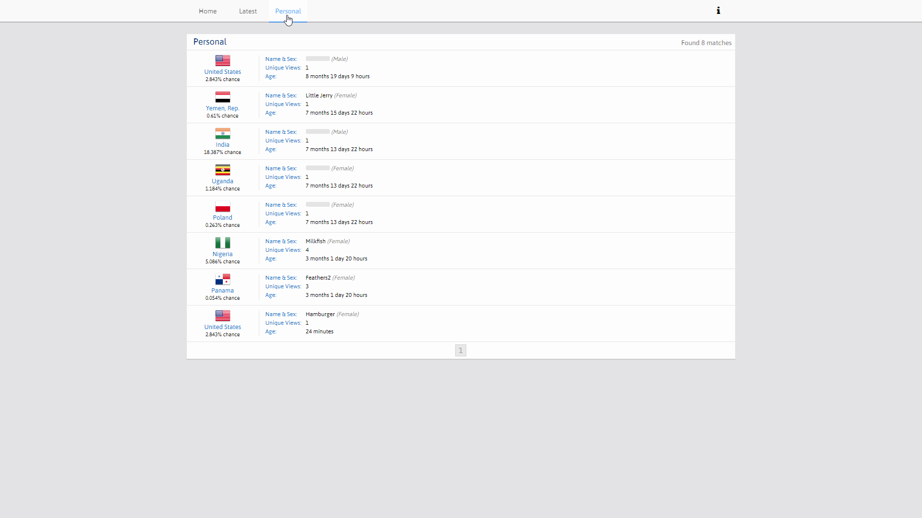Click the United States flag in the last row
Screen dimensions: 922x518
222,316
